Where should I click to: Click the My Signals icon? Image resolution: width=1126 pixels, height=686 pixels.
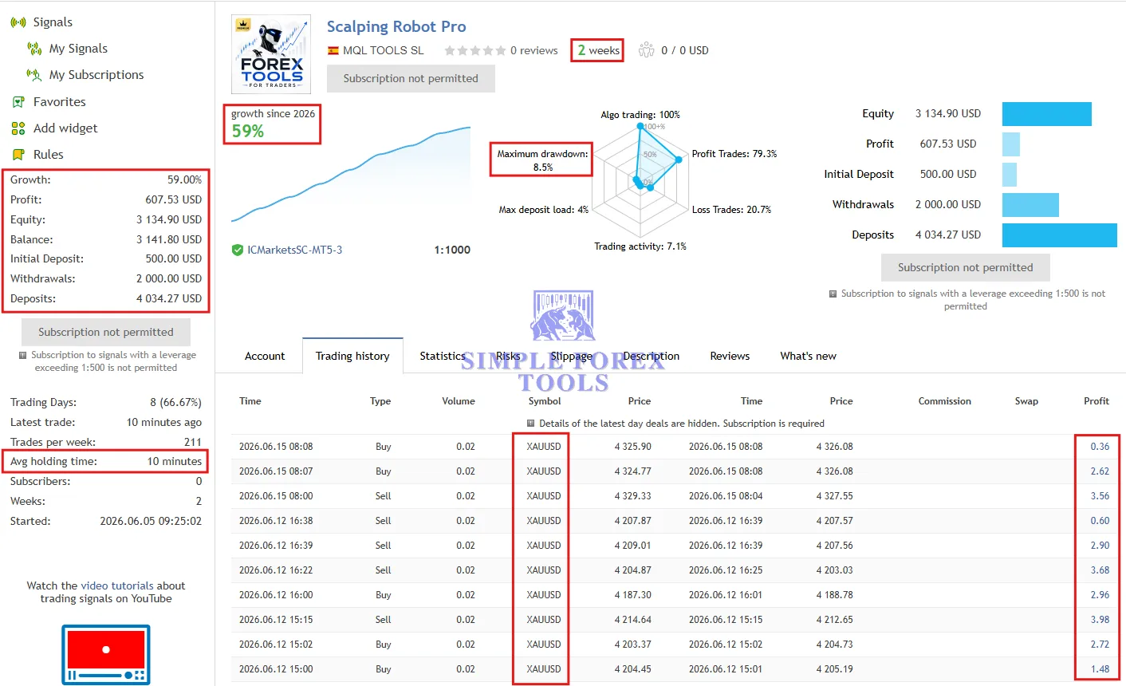[x=34, y=49]
